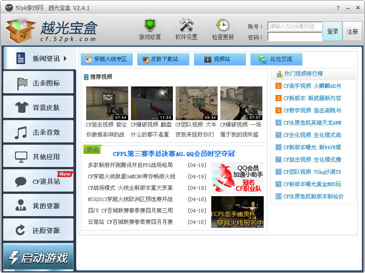Open ranked video 7 CF狙击视频
365x273 pixels.
tap(312, 160)
